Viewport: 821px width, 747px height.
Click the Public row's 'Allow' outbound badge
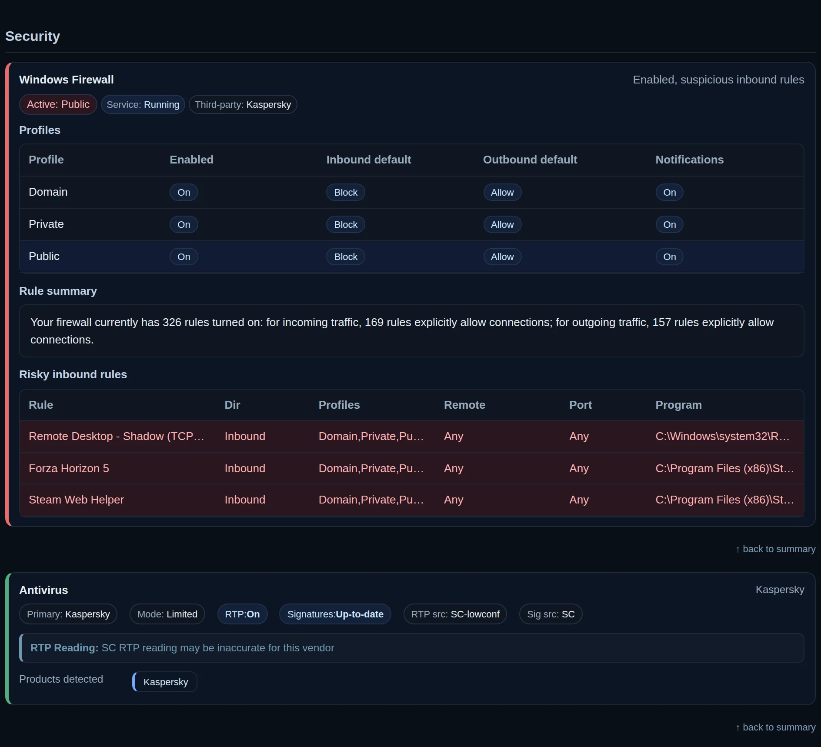tap(502, 257)
